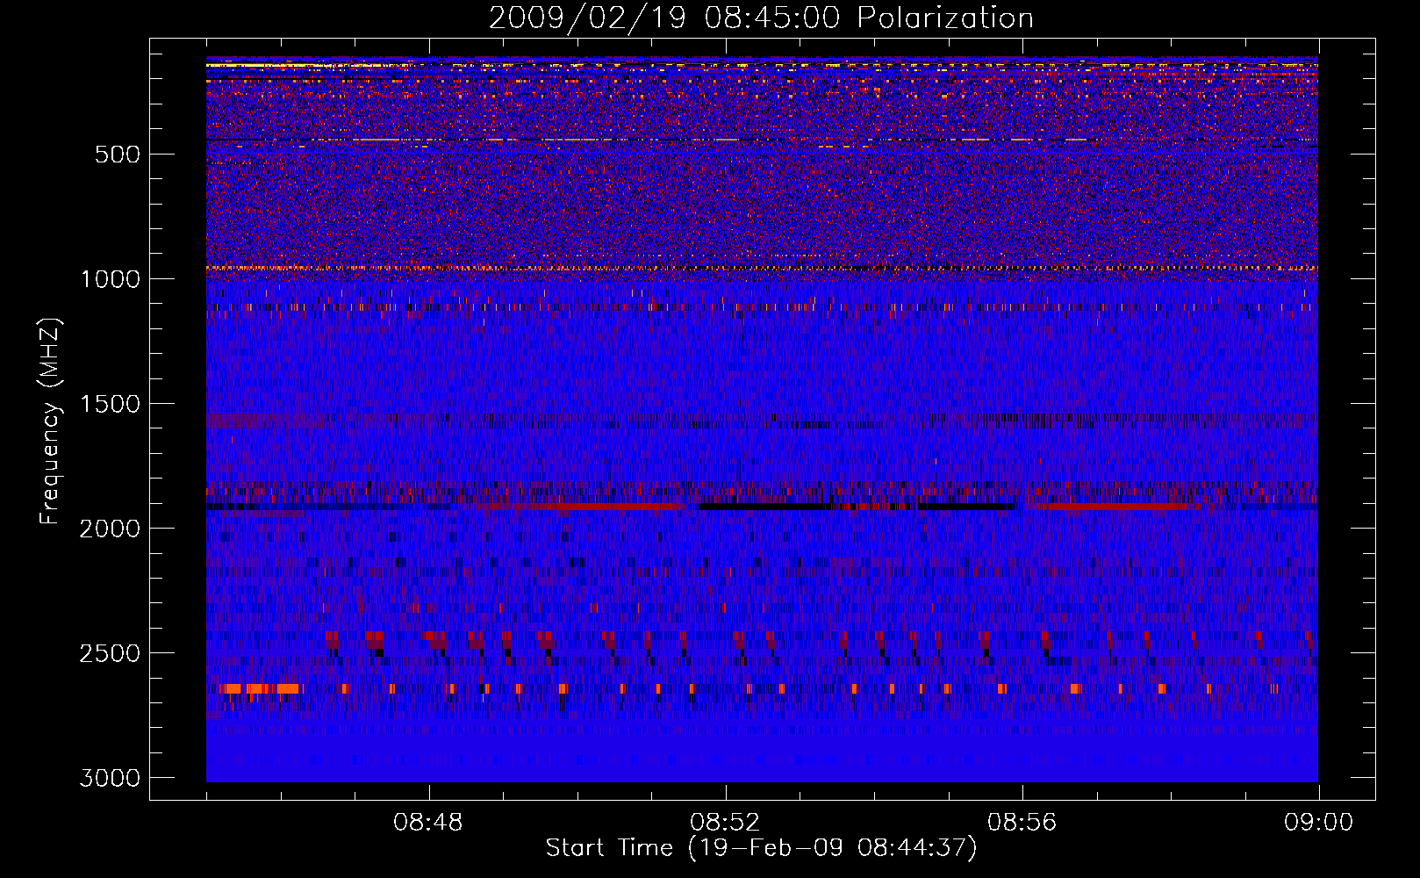Screen dimensions: 1420x878
Task: Select the 3000 frequency tick label
Action: (110, 778)
